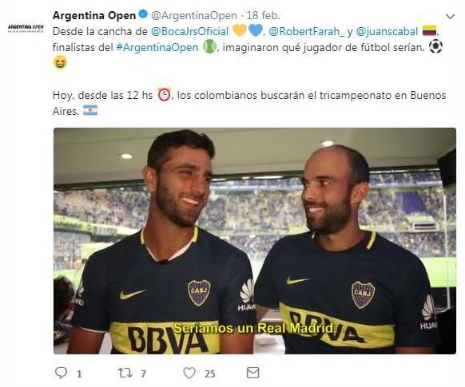Visit the @juanscabal profile mention
Viewport: 465px width, 387px height.
[387, 31]
